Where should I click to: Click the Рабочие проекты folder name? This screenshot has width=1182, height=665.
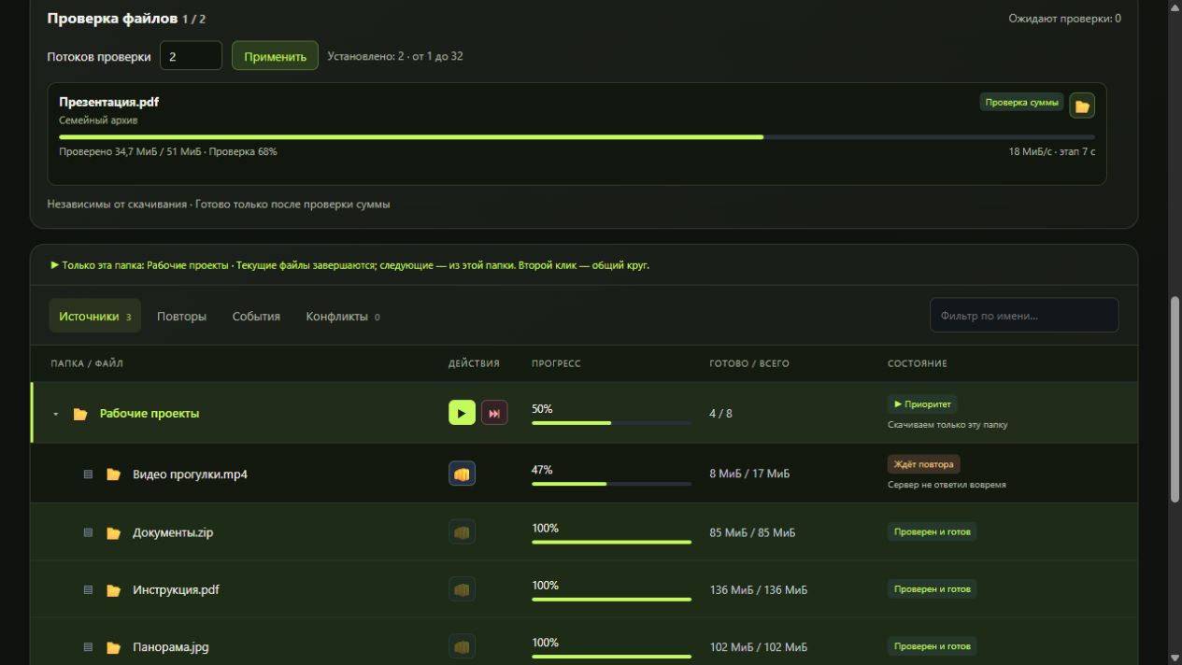pos(150,414)
